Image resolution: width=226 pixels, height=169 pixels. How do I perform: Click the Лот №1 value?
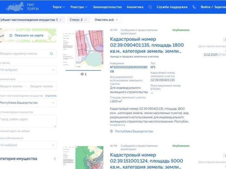153,67
